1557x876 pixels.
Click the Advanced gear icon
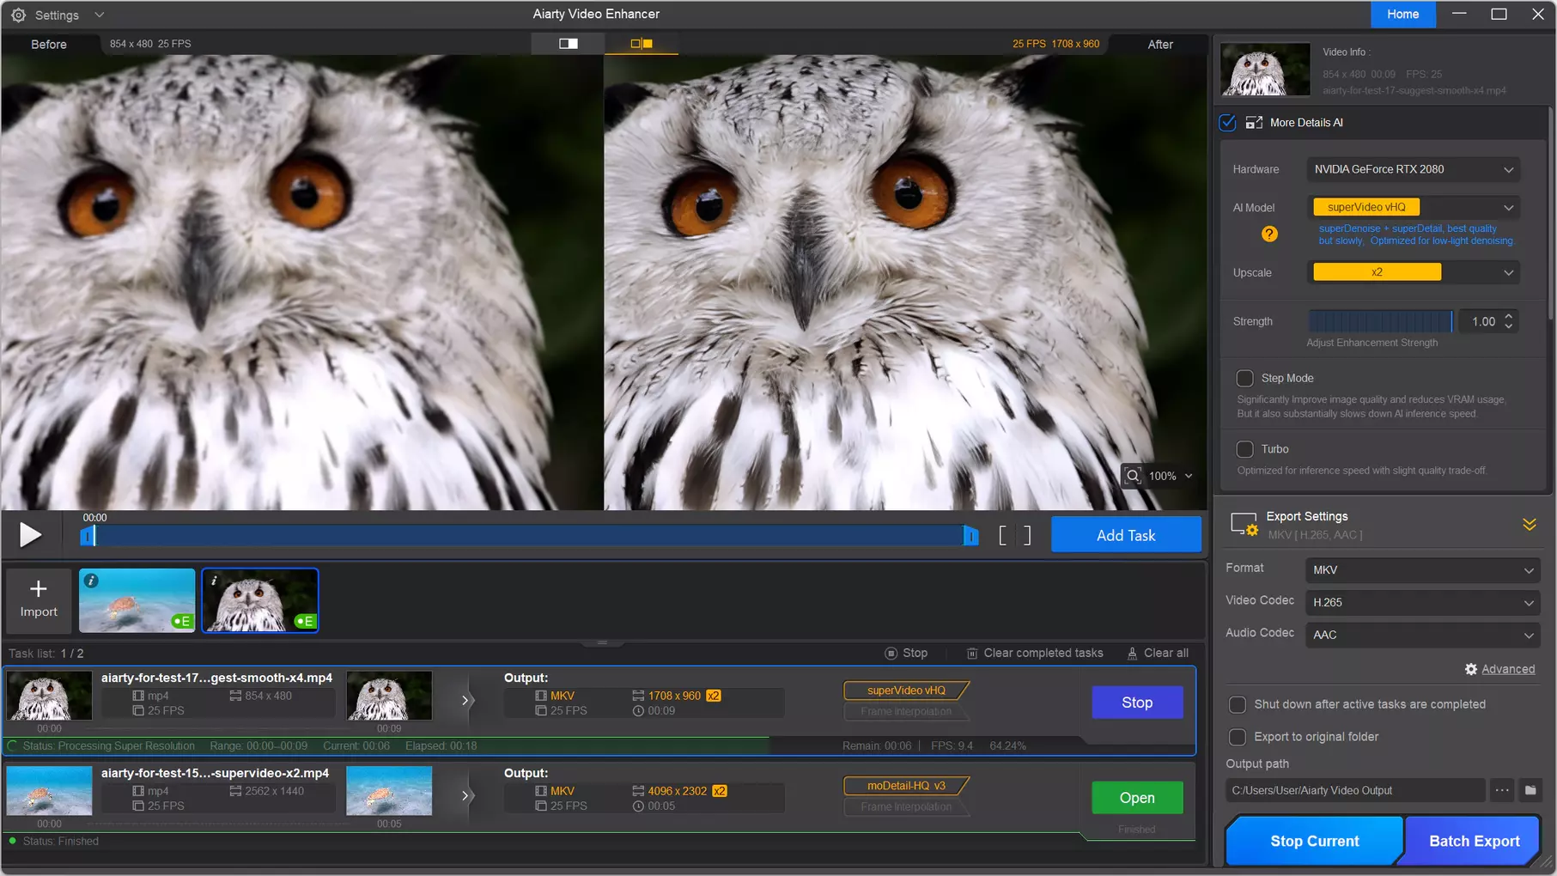(x=1471, y=669)
